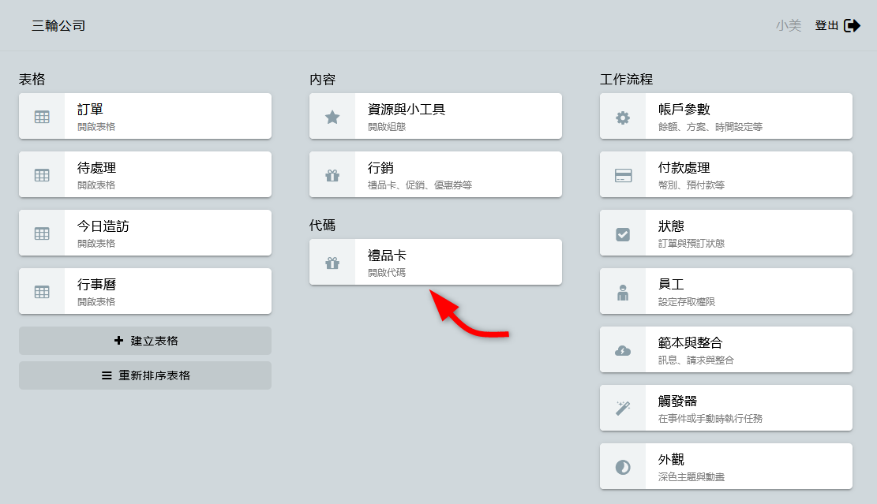Click the logout arrow icon
The width and height of the screenshot is (877, 504).
coord(853,26)
